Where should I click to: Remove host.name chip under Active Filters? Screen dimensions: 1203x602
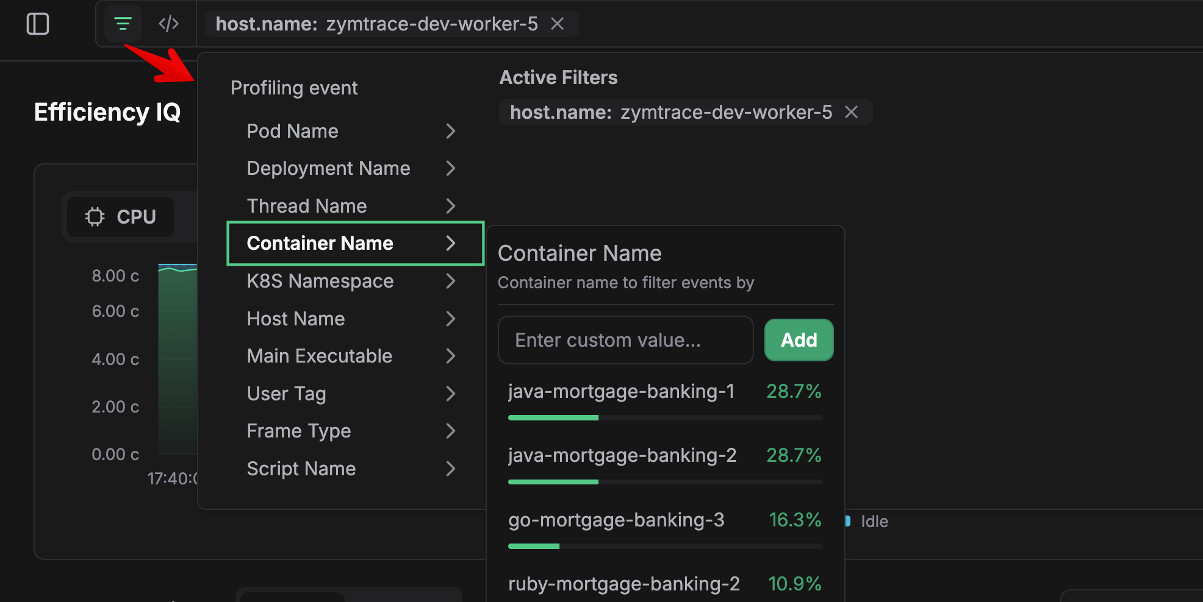[851, 112]
